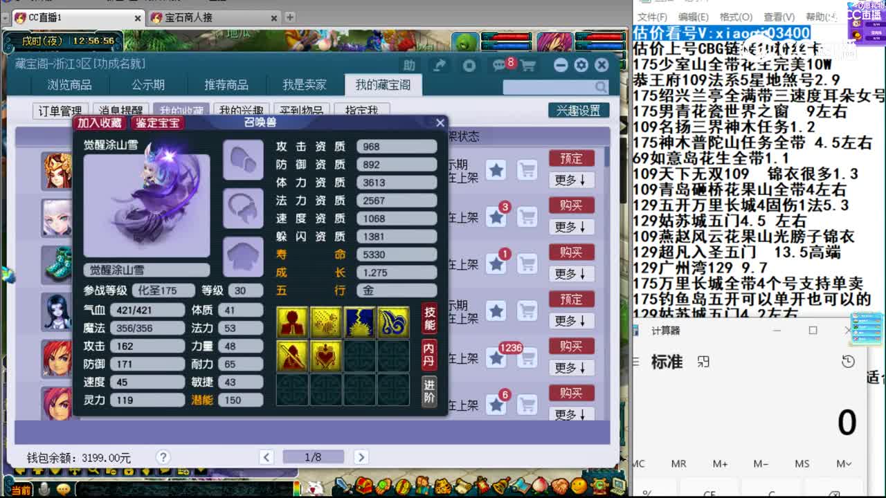Click the heart skill icon in second row

click(325, 356)
